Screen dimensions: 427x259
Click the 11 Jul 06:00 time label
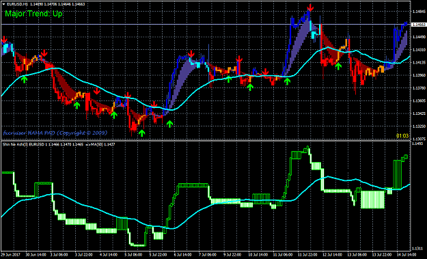coord(283,255)
